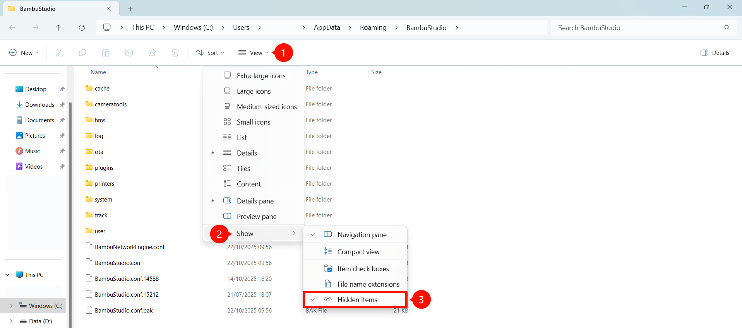Open the cameratools folder
This screenshot has height=328, width=742.
click(111, 104)
